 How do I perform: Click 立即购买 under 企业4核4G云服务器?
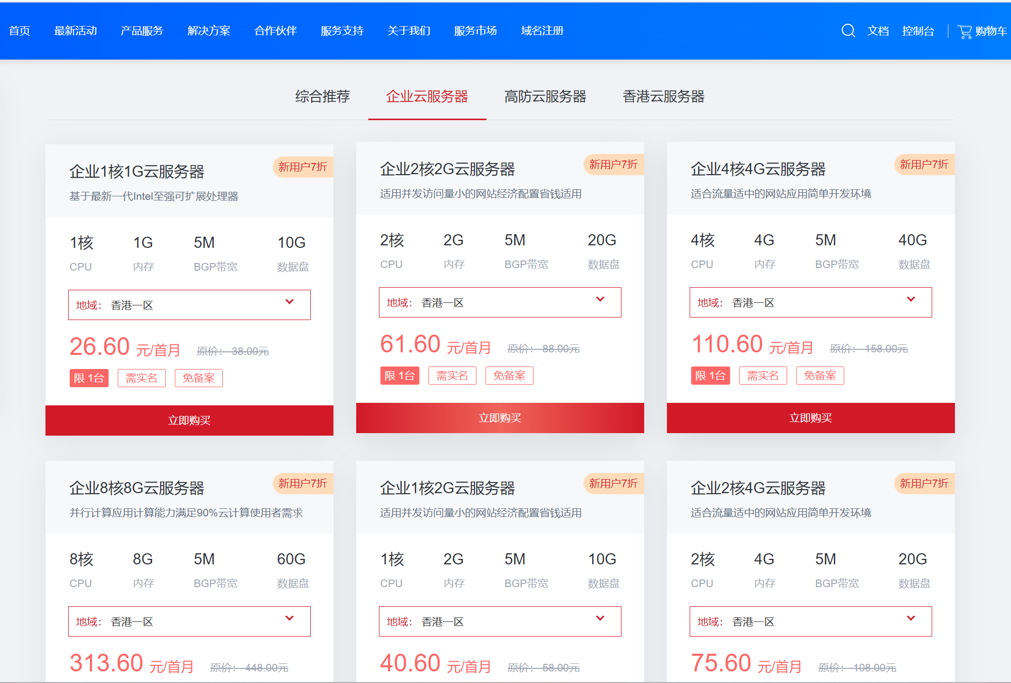(810, 417)
